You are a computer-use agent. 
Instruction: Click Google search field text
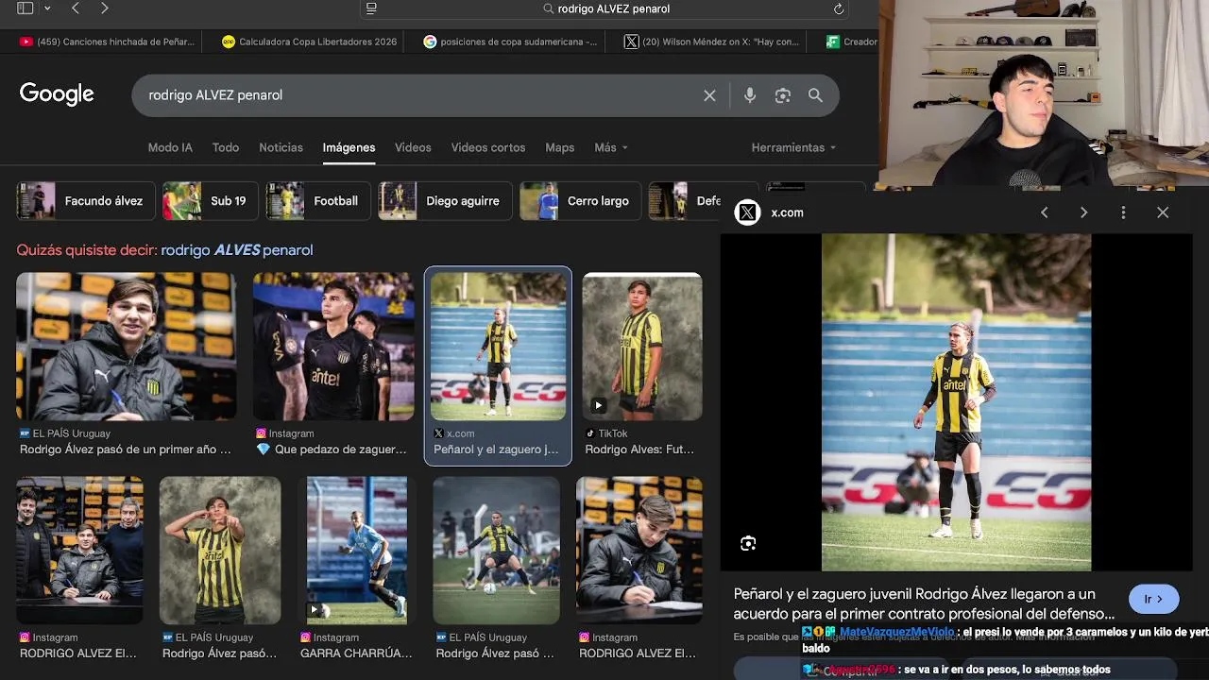(215, 95)
